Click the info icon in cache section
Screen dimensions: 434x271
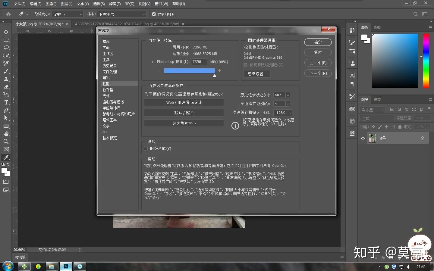click(x=235, y=126)
